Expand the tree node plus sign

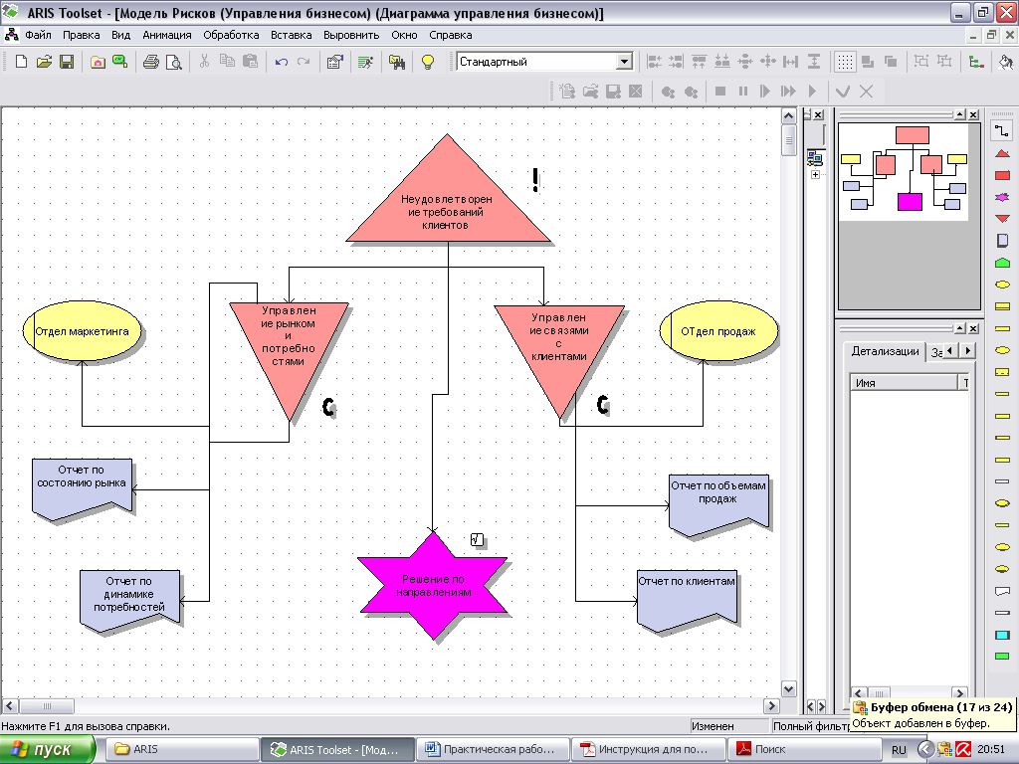(815, 174)
